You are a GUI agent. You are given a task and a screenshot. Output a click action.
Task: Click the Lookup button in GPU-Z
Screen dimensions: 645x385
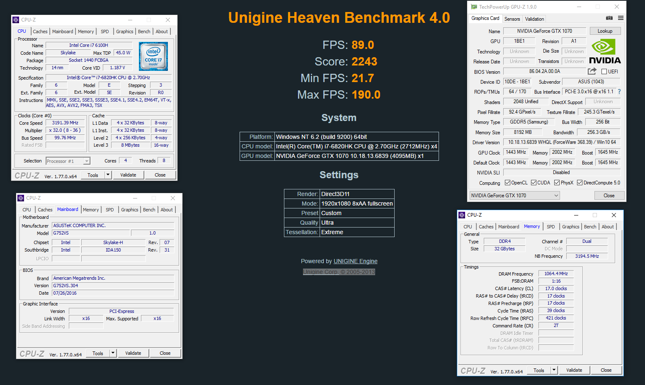point(605,31)
